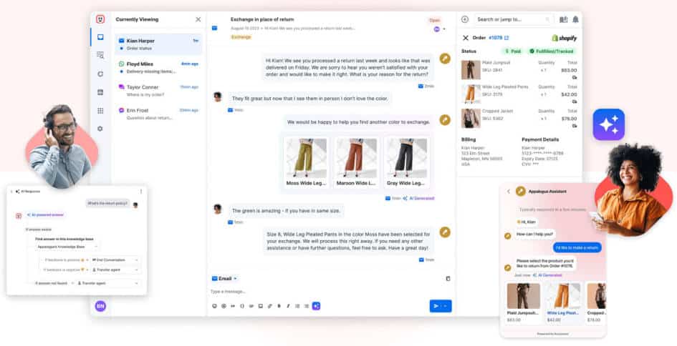Open the answer-not-found Transfer agent dropdown
This screenshot has height=346, width=677.
coord(108,283)
